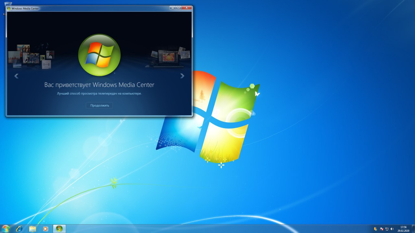
Task: Go to next slide using right arrow
Action: 182,76
